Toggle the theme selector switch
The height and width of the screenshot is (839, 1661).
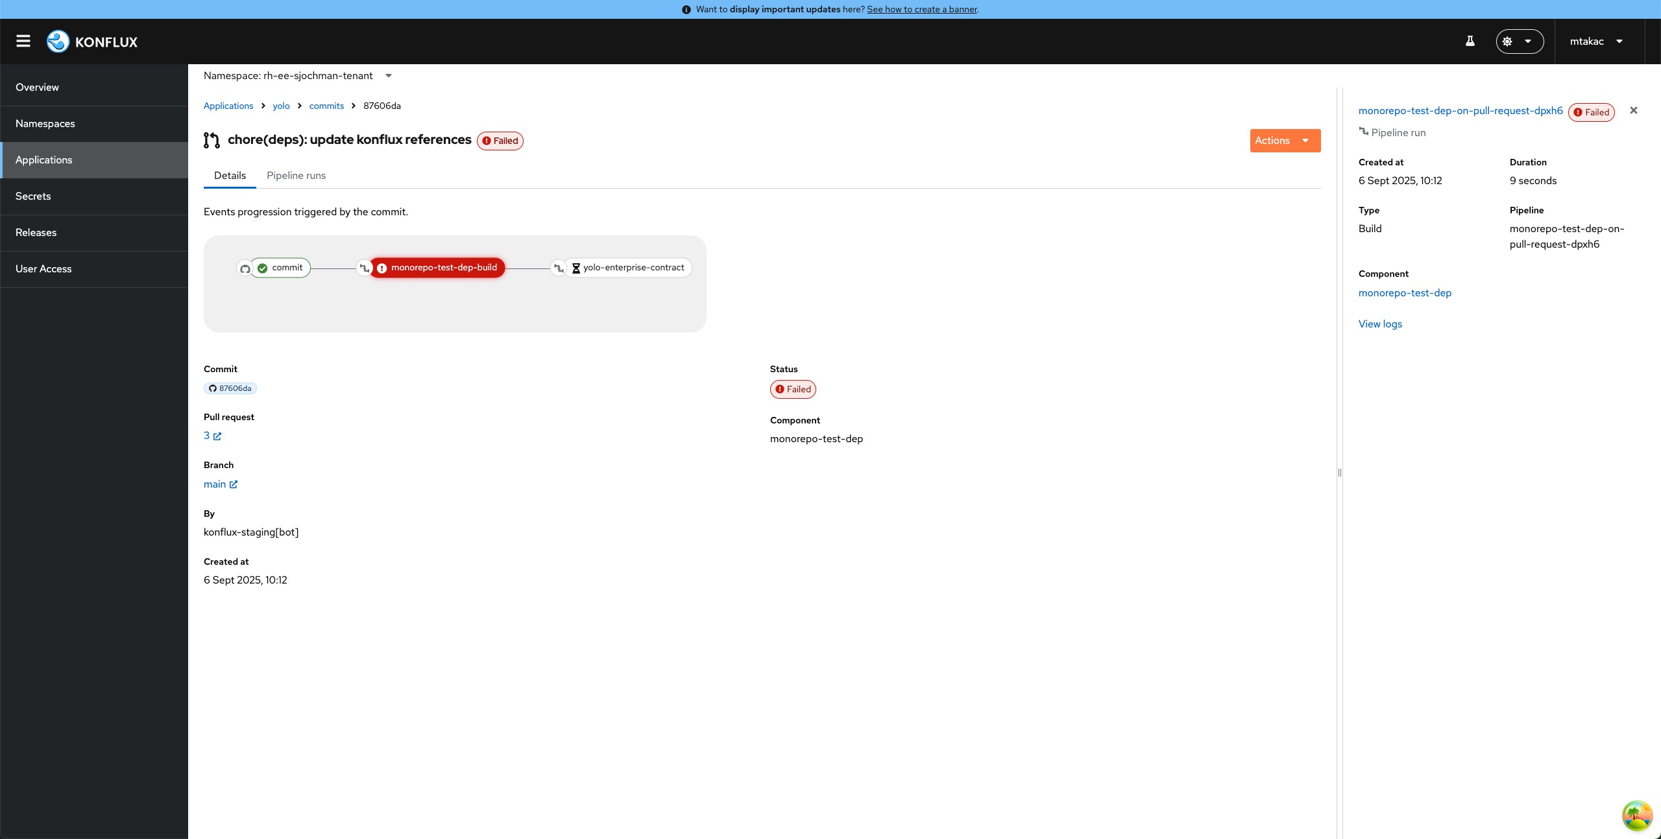click(x=1519, y=41)
